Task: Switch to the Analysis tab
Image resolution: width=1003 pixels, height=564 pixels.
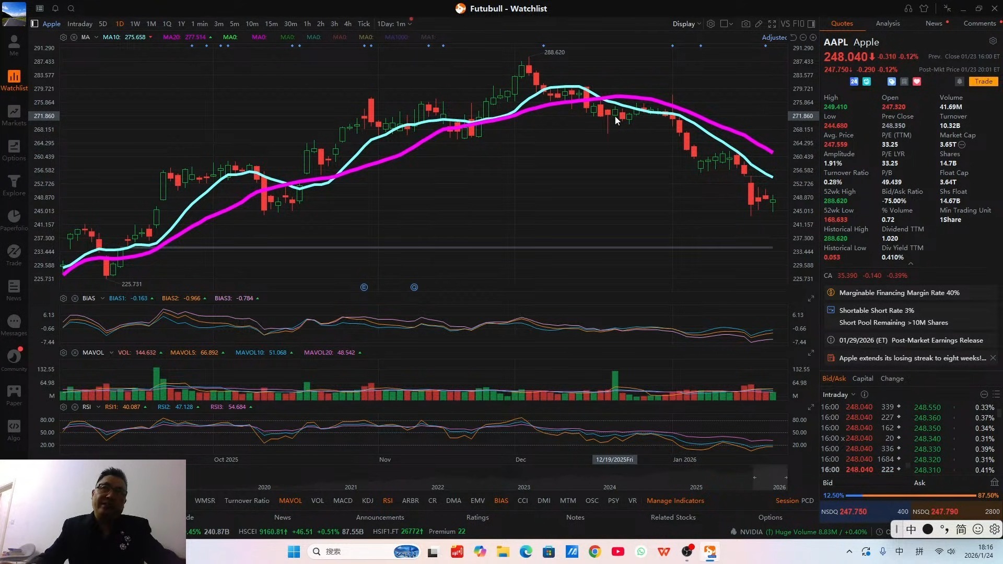Action: pyautogui.click(x=888, y=23)
